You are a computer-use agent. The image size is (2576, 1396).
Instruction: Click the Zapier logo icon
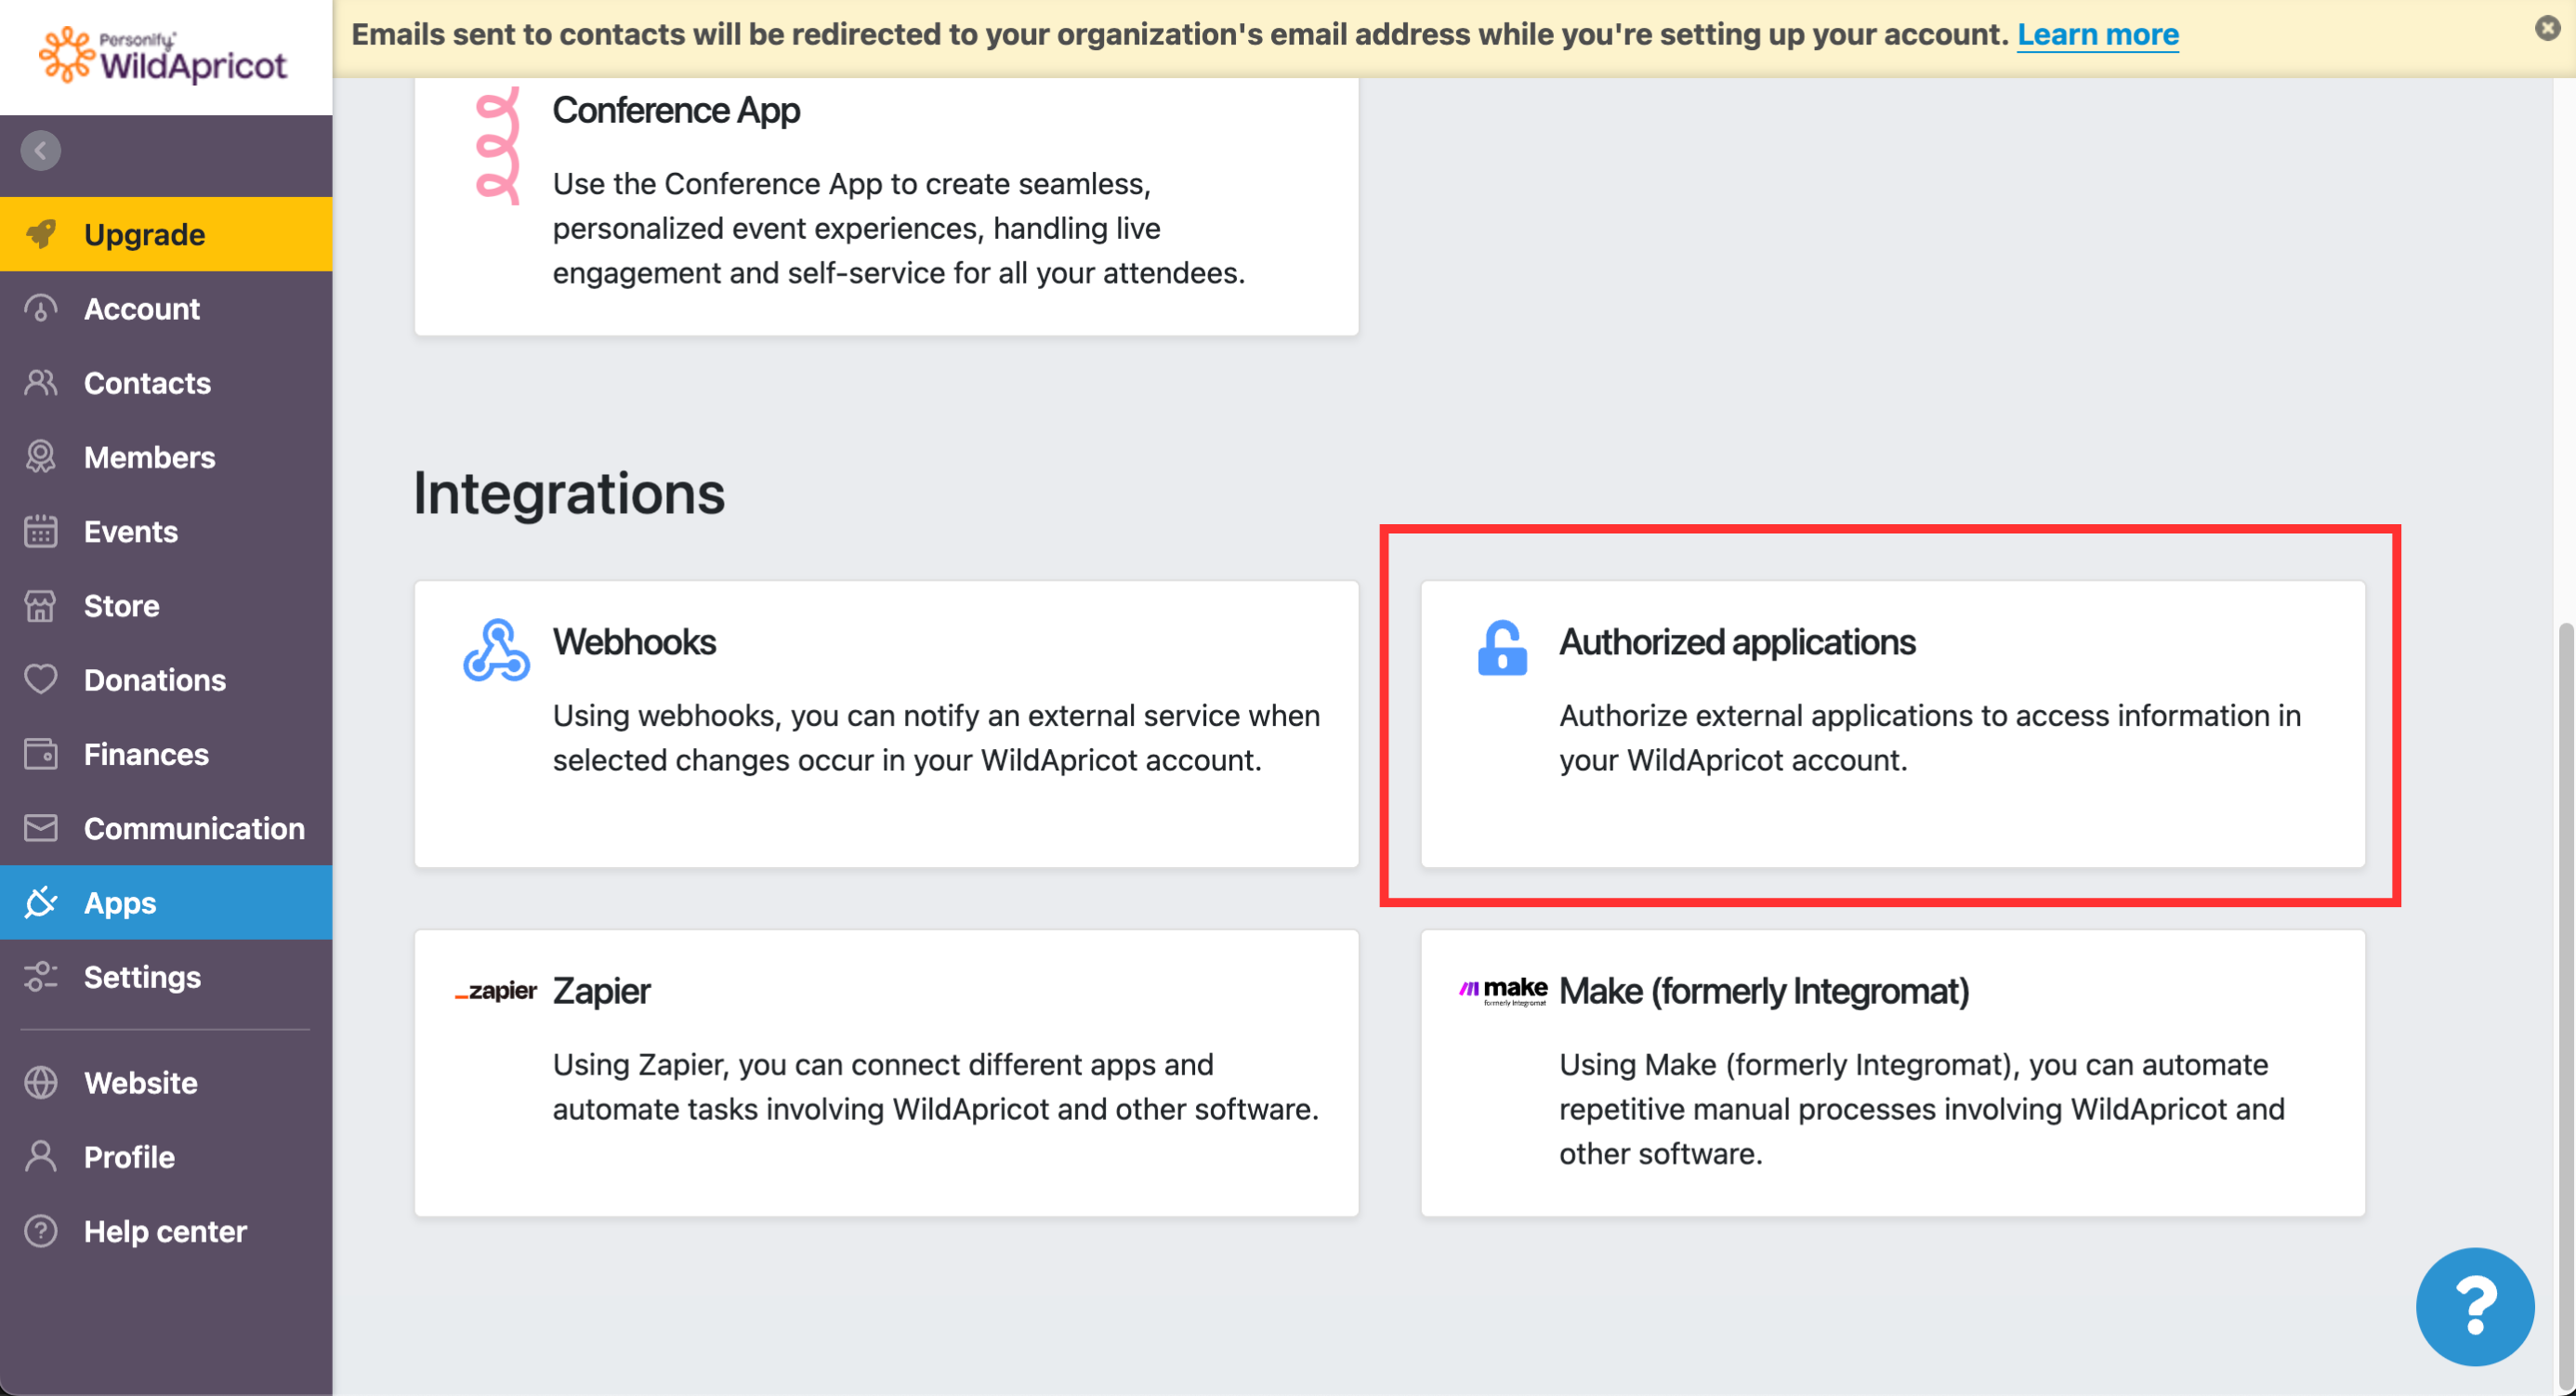[496, 991]
